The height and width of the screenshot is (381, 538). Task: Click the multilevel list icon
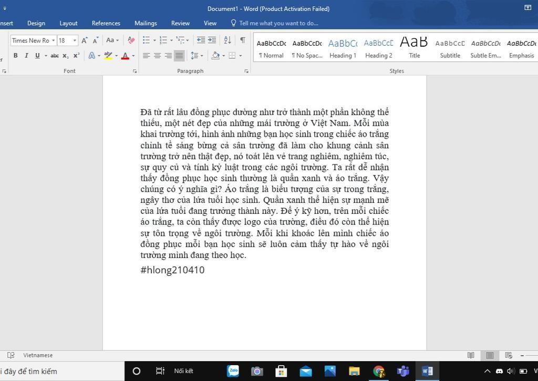[x=180, y=40]
